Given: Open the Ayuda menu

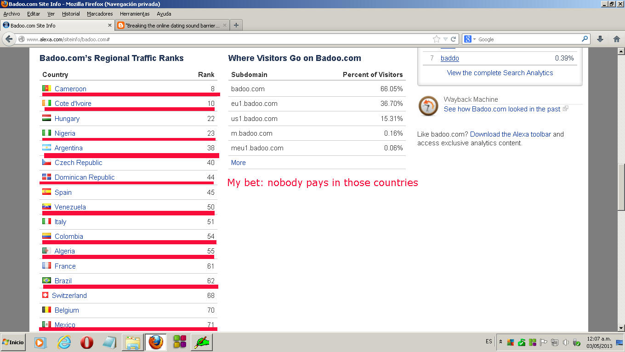Looking at the screenshot, I should tap(164, 14).
